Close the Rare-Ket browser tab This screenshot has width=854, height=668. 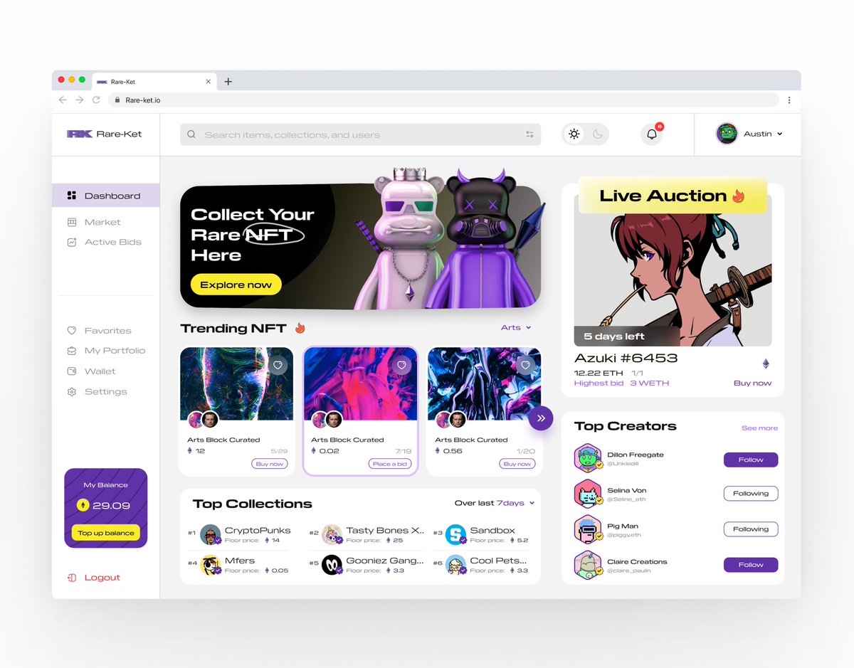pos(209,82)
